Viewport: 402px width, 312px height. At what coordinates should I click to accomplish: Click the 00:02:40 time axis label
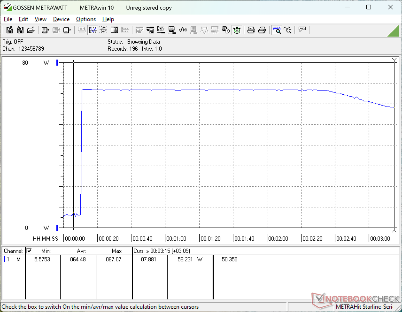coord(346,239)
